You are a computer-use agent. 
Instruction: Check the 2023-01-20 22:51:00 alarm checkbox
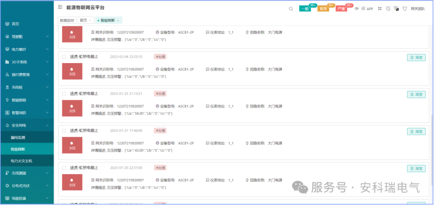pyautogui.click(x=64, y=168)
